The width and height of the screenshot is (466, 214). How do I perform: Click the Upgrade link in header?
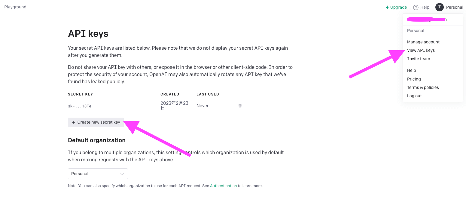pos(396,7)
